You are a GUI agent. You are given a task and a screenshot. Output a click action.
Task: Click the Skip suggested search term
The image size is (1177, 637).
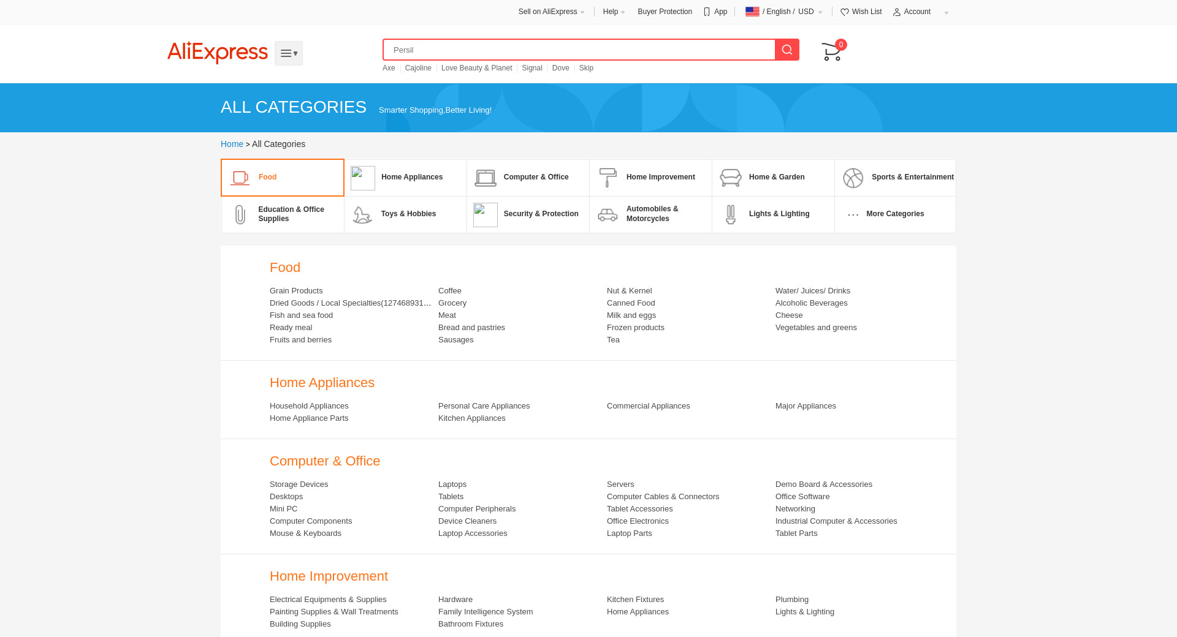coord(586,68)
